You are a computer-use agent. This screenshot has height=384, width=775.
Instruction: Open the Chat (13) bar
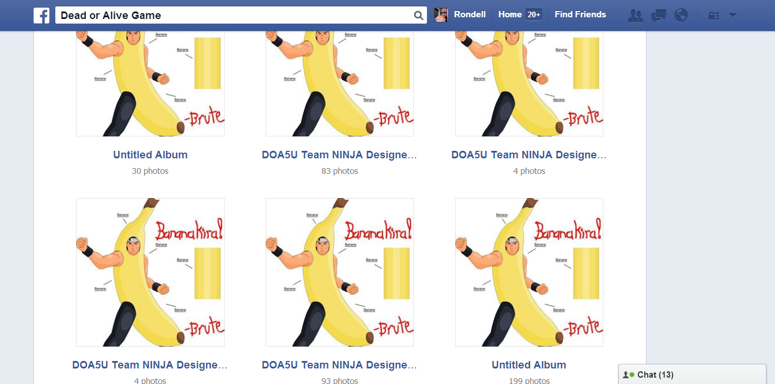[692, 374]
